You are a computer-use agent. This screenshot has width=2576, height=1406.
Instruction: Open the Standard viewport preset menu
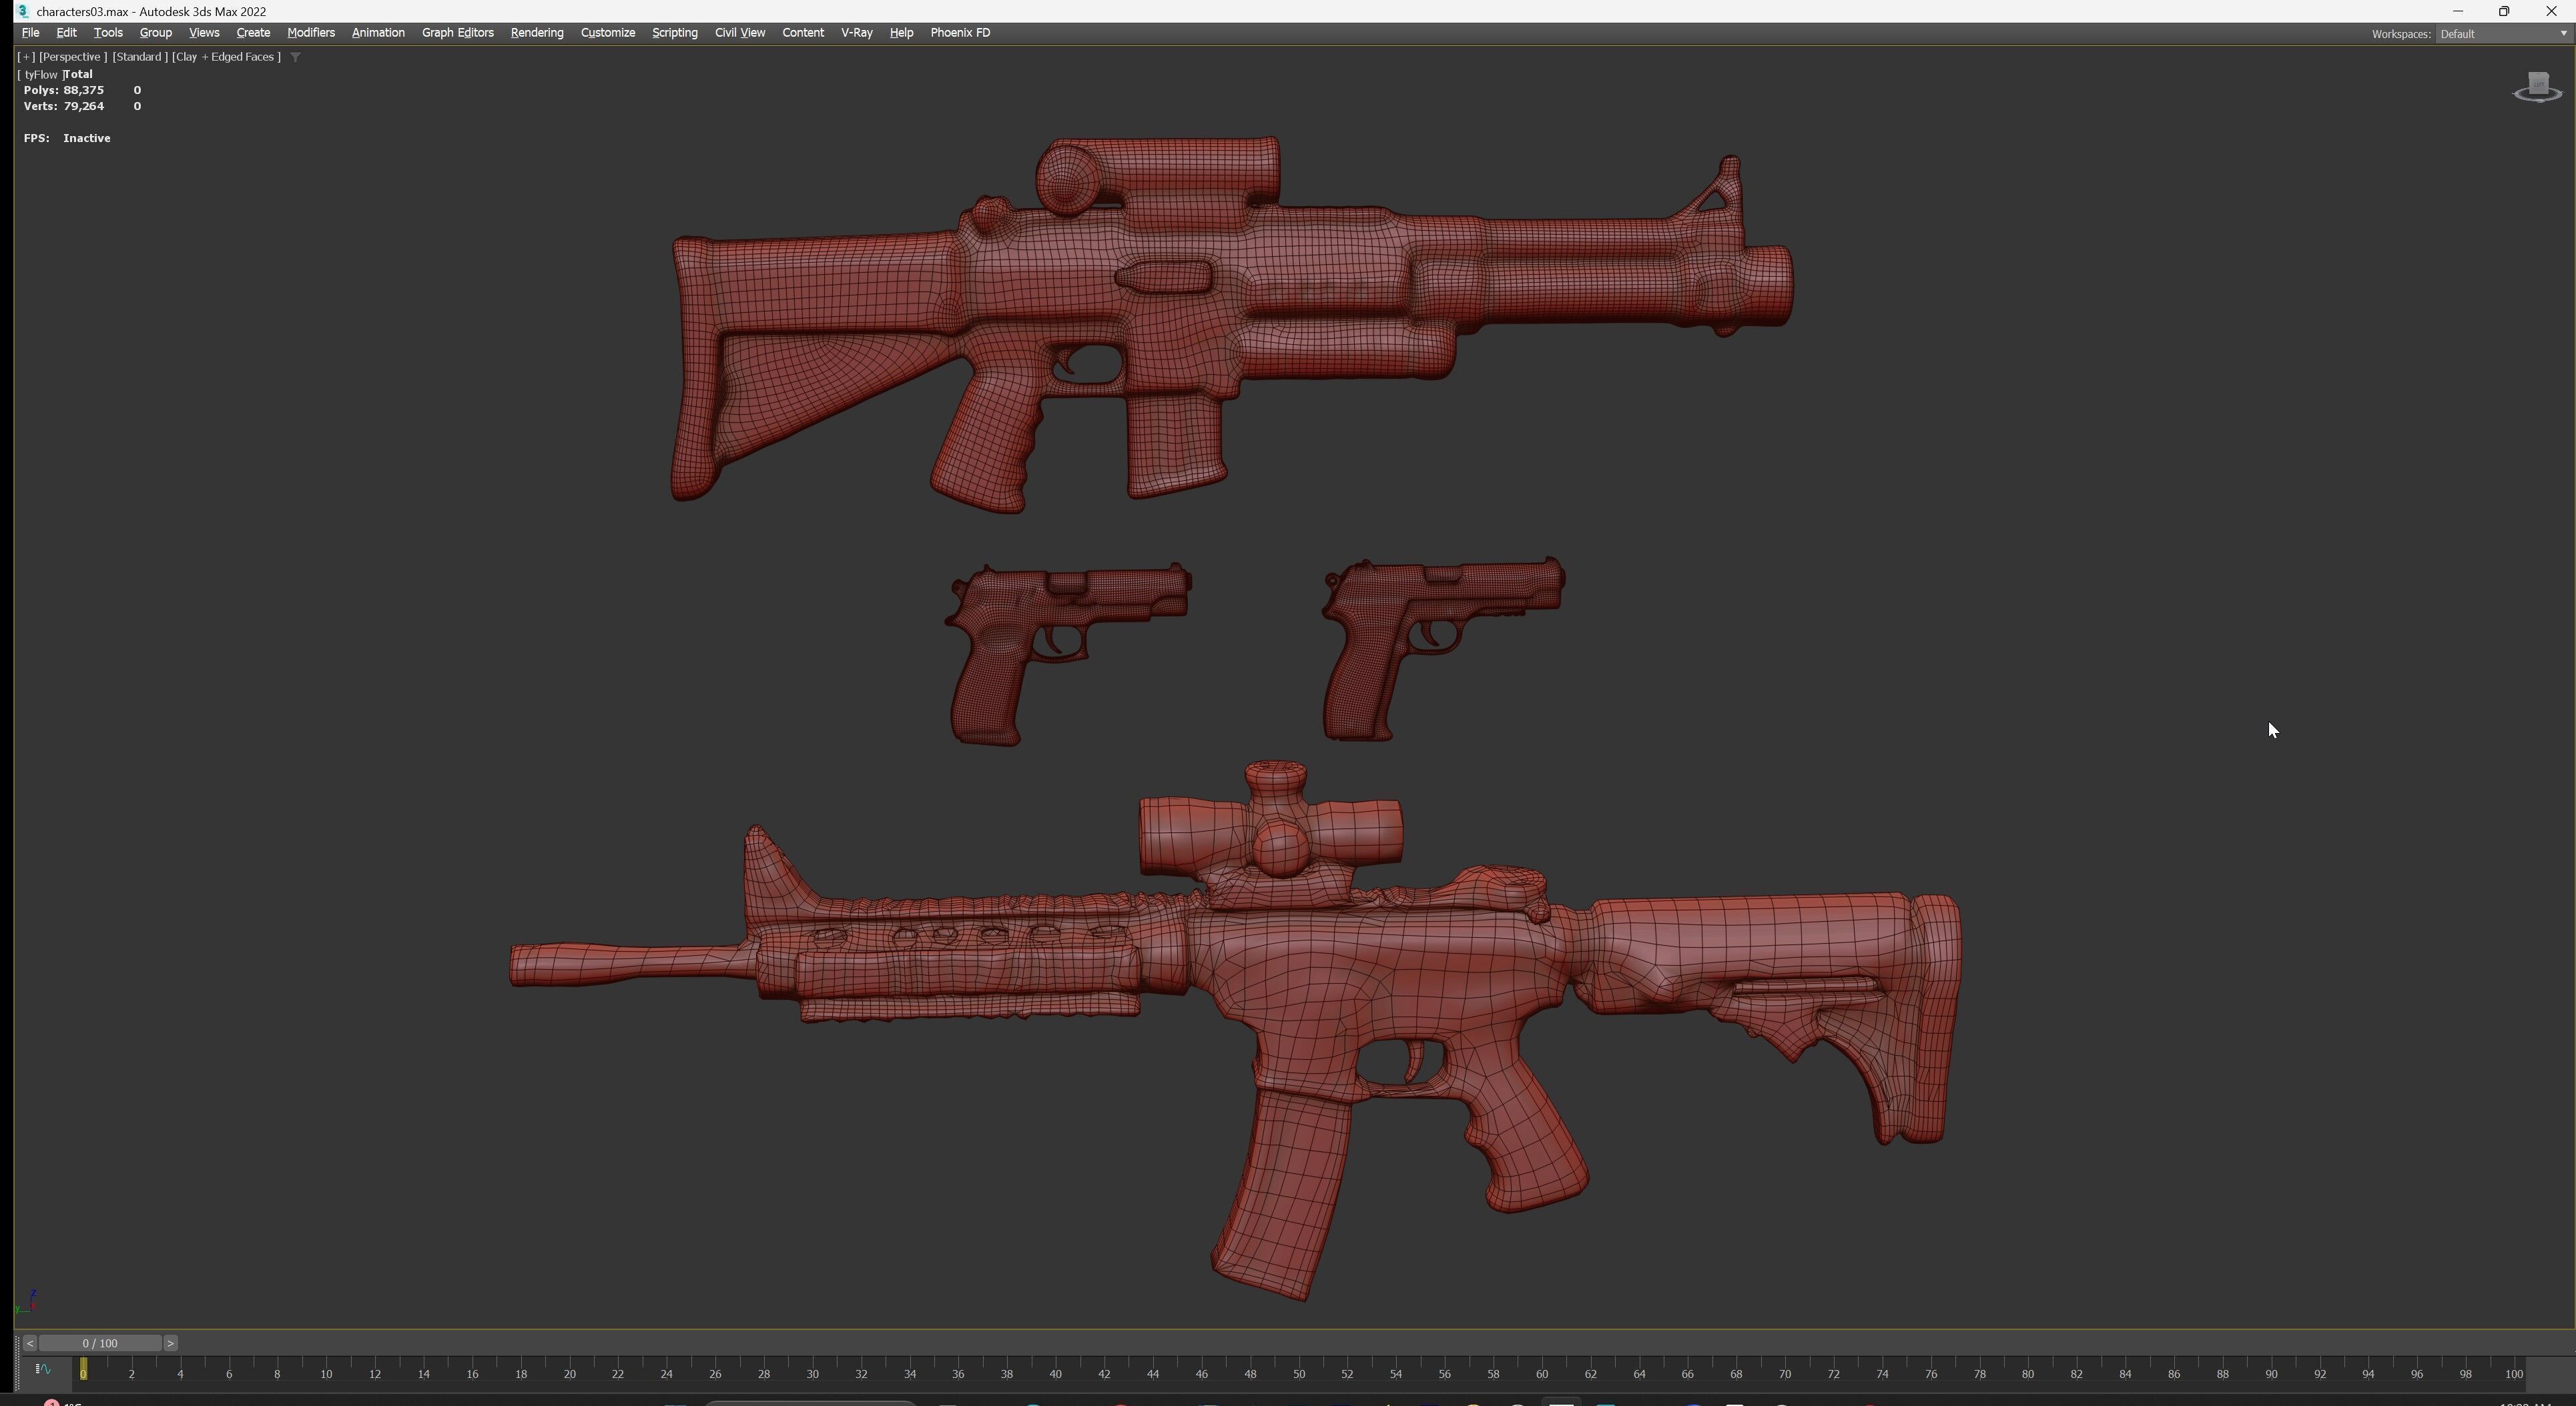139,57
